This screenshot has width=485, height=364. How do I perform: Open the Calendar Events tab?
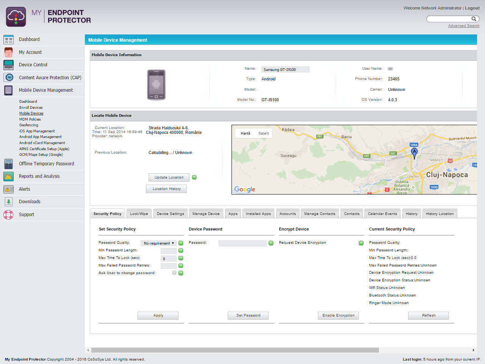tap(383, 214)
